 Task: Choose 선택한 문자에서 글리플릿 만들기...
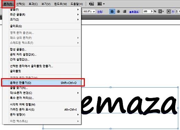[x=45, y=66]
